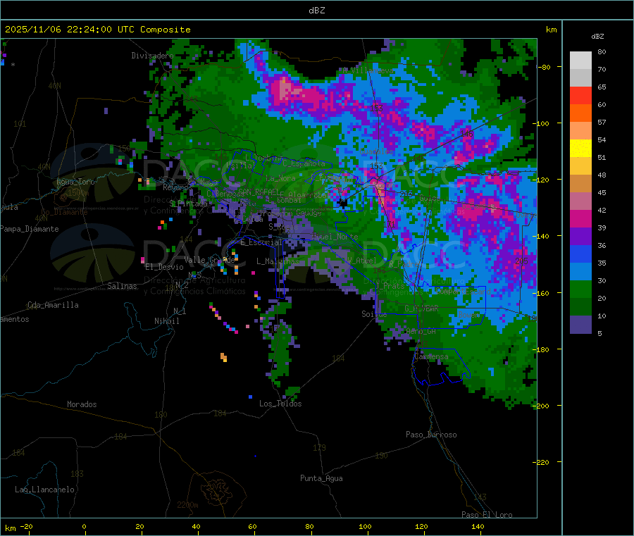Click the 2025/11/06 22:24:00 UTC Composite timestamp
Screen dimensions: 634x536
pyautogui.click(x=97, y=30)
